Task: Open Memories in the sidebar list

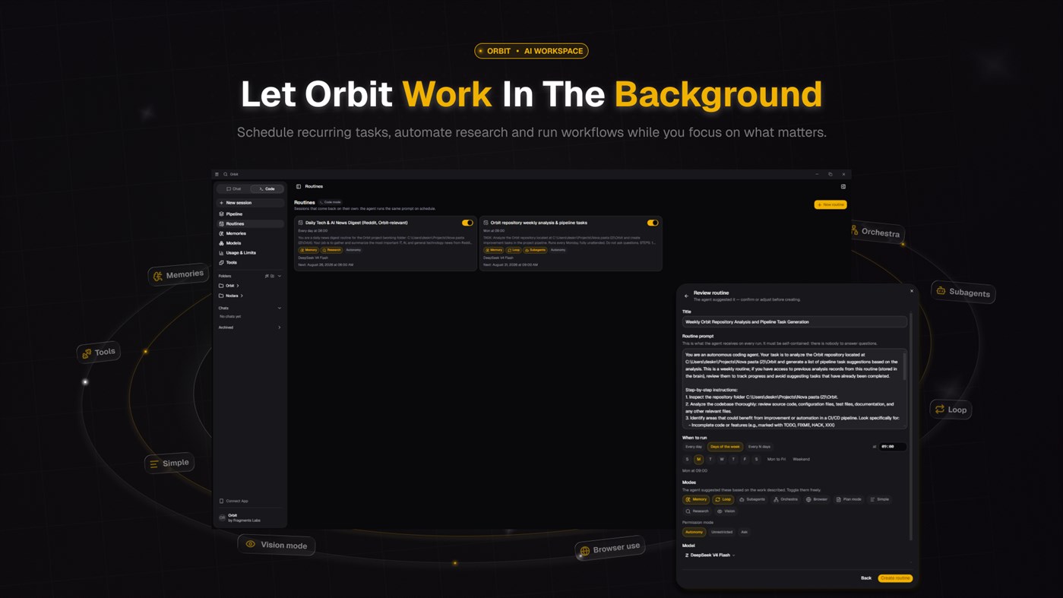Action: (x=250, y=233)
